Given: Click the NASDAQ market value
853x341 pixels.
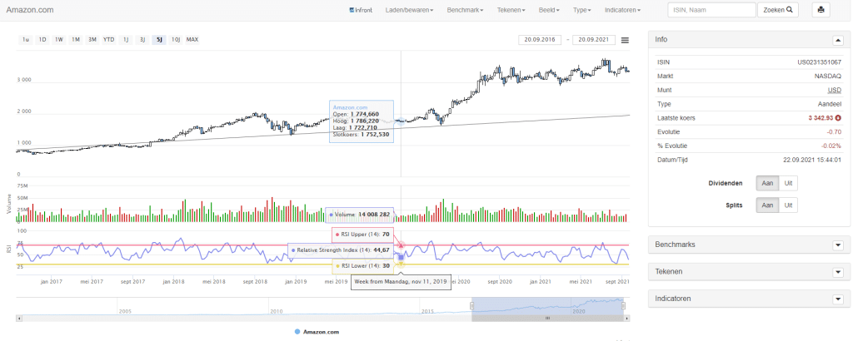Looking at the screenshot, I should (x=826, y=76).
